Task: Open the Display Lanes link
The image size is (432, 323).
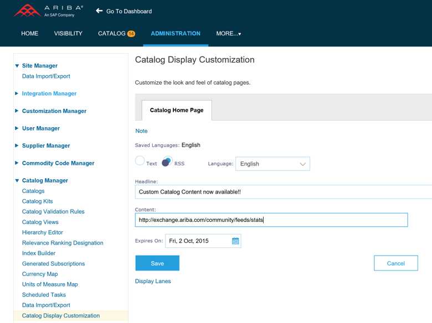Action: [x=153, y=281]
